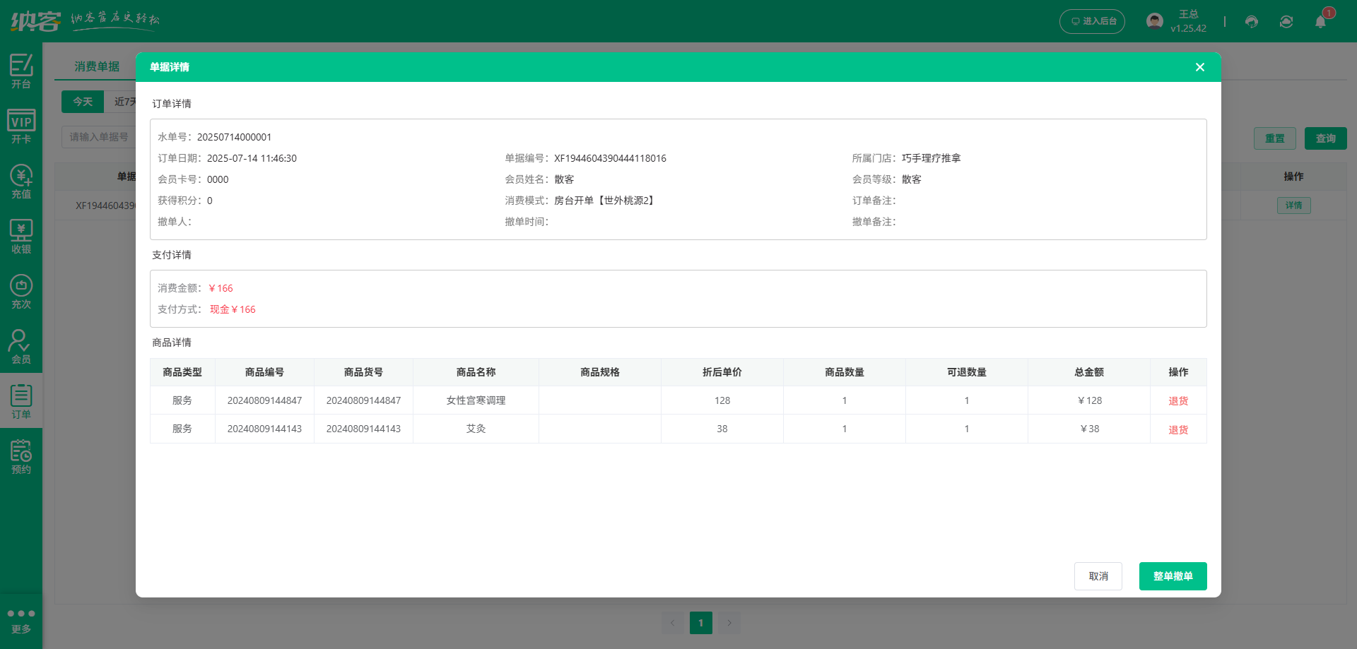1357x649 pixels.
Task: Click the 取消 button in the dialog
Action: [x=1098, y=576]
